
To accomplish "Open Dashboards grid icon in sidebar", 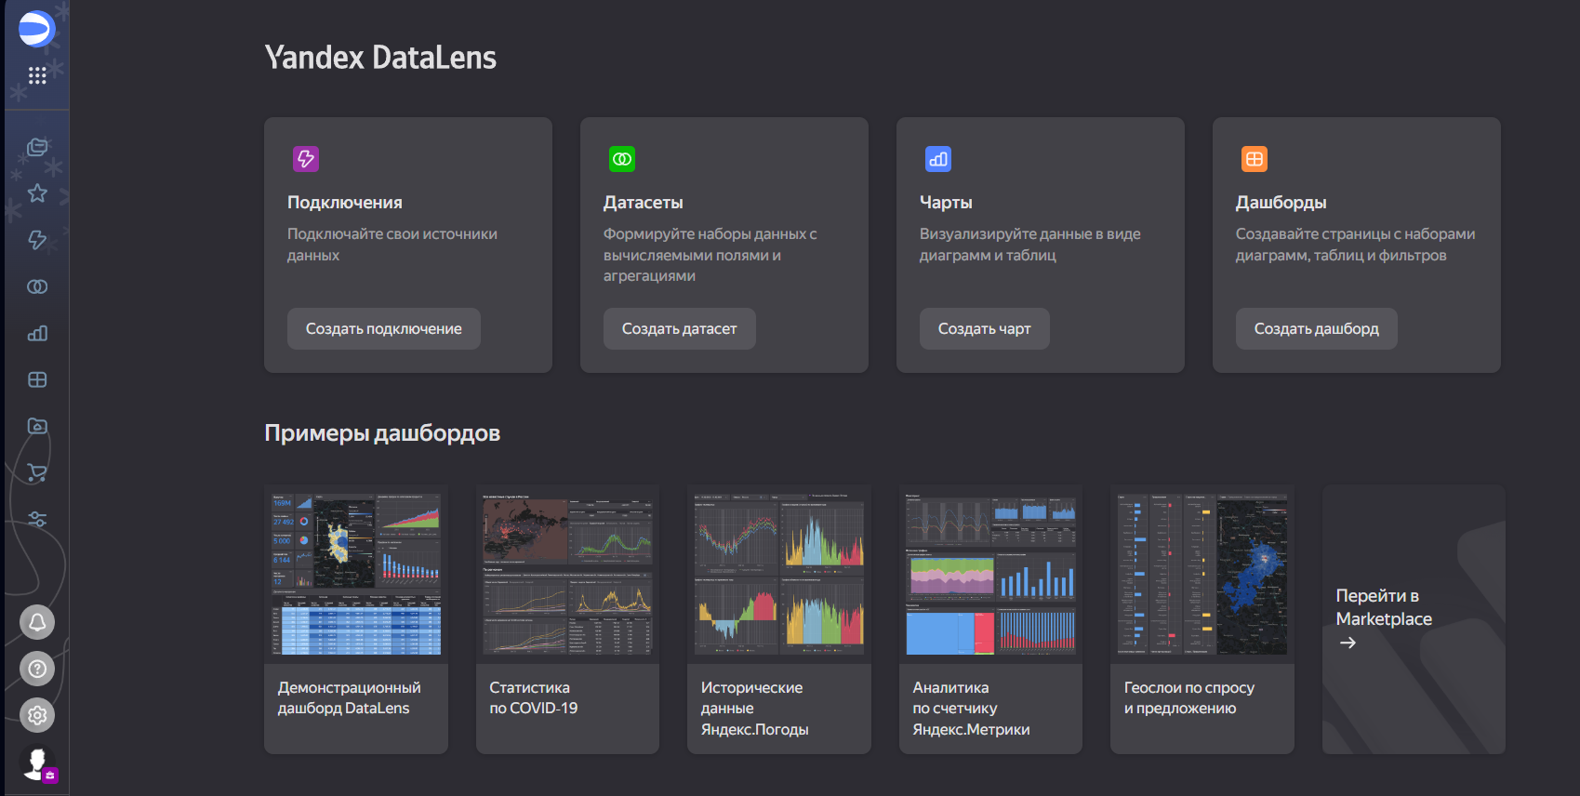I will (37, 379).
